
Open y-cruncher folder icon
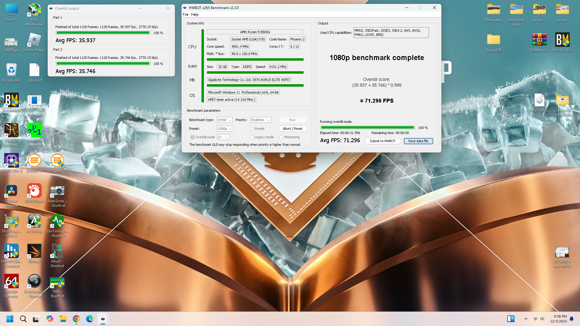click(x=562, y=105)
